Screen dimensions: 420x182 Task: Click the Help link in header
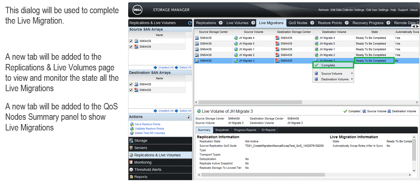(x=393, y=10)
